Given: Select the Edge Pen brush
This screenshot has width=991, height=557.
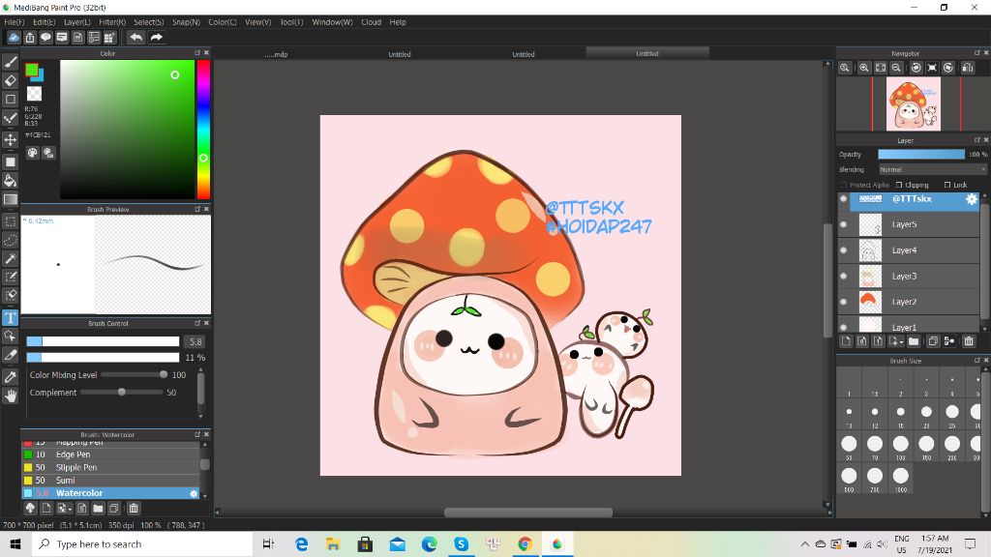Looking at the screenshot, I should [x=110, y=454].
